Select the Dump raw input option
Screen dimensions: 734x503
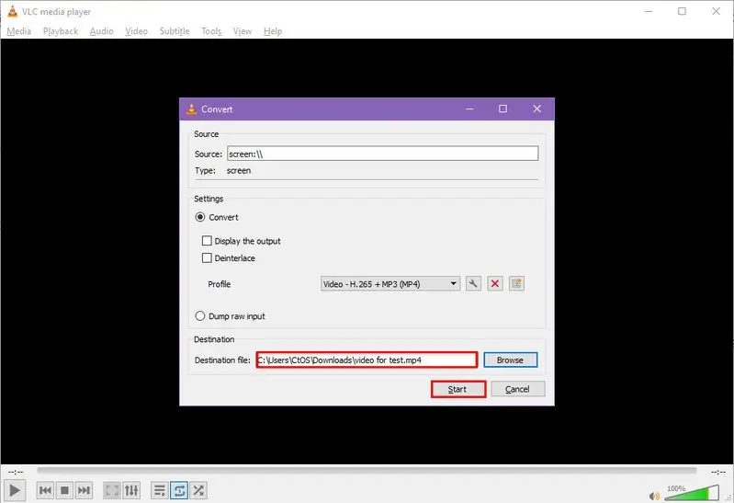200,316
